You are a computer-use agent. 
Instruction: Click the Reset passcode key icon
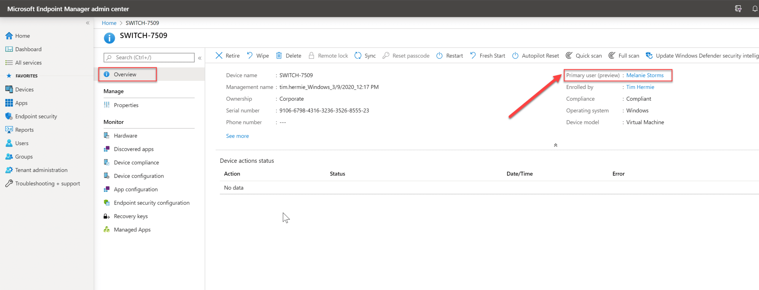[x=386, y=56]
